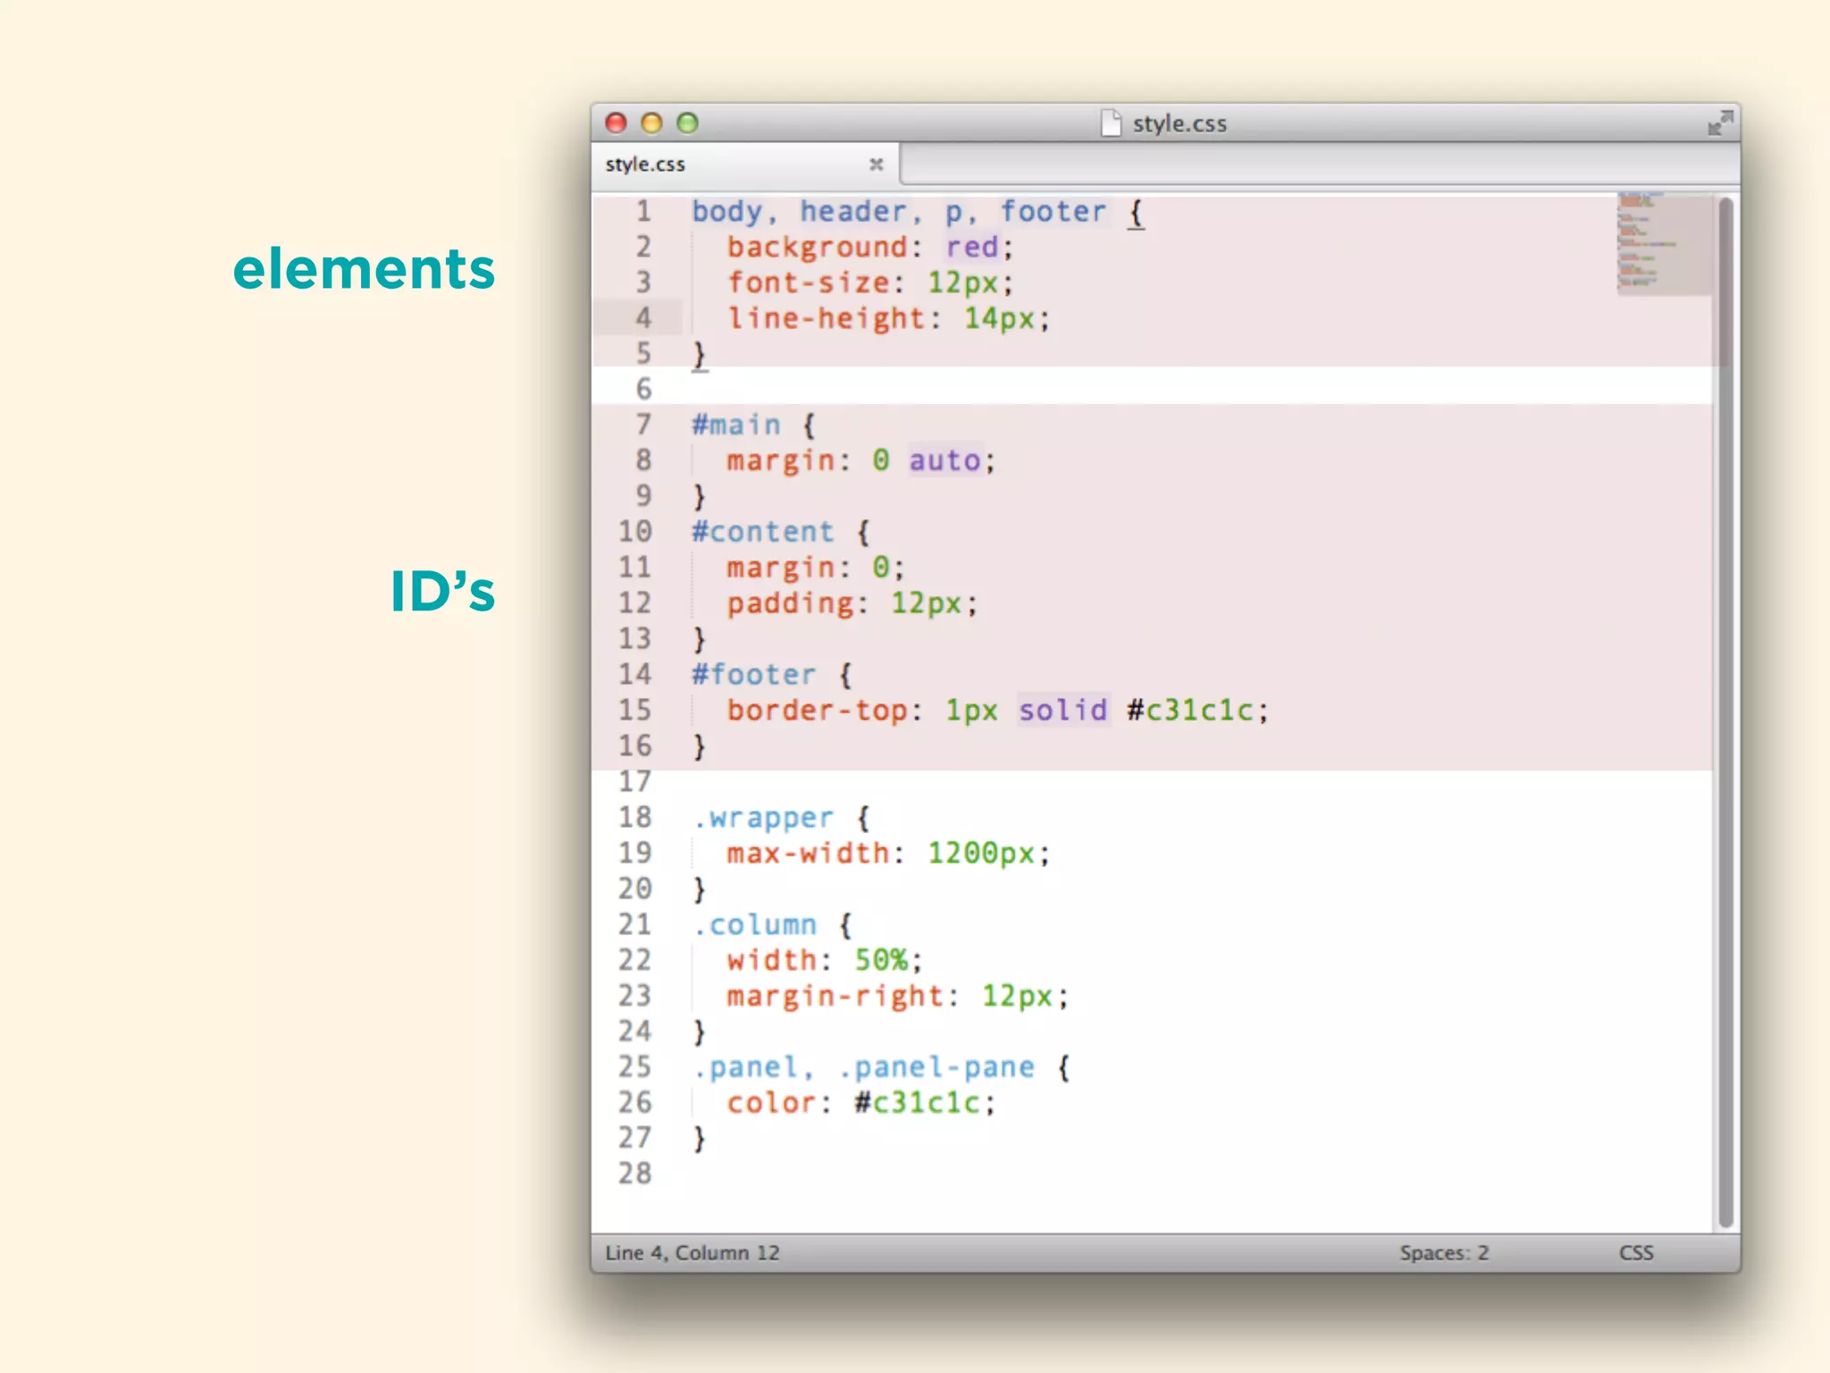The width and height of the screenshot is (1830, 1373).
Task: Click the vertical scrollbar of the editor
Action: click(x=1725, y=715)
